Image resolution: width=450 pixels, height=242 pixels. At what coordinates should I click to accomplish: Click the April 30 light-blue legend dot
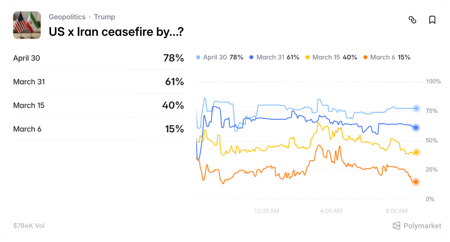click(x=198, y=57)
